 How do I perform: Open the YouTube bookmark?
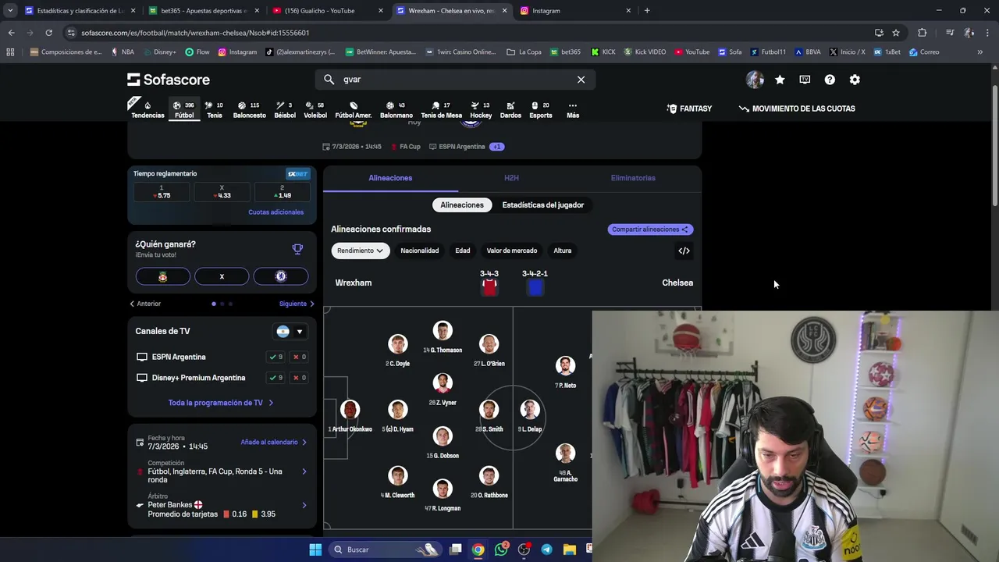pos(692,52)
